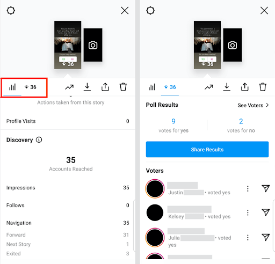Share story with left panel share icon
Image resolution: width=275 pixels, height=264 pixels.
[x=105, y=87]
